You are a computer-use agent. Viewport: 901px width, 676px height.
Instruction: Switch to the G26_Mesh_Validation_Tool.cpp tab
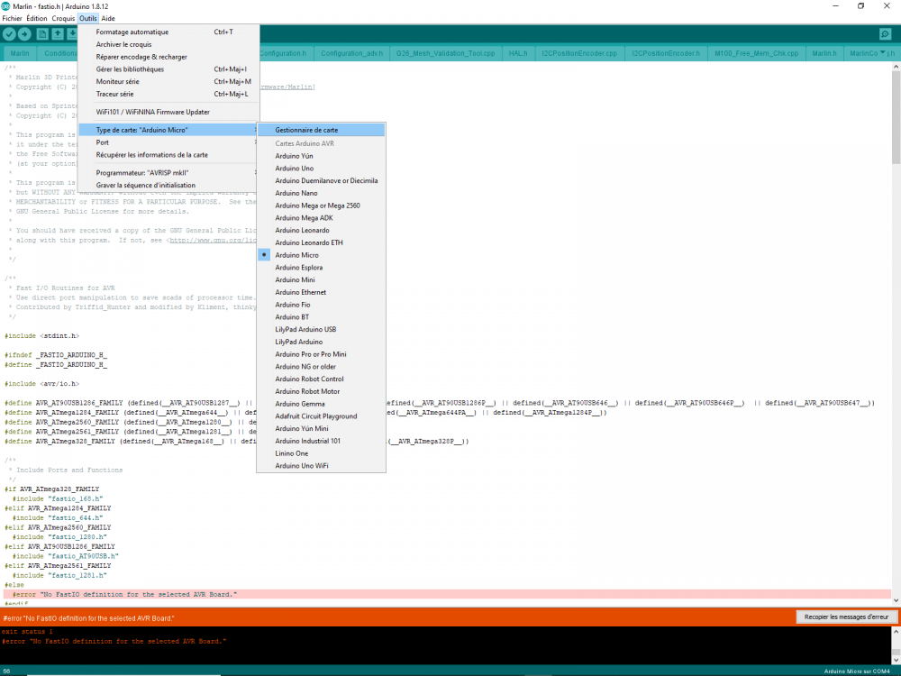click(x=445, y=53)
